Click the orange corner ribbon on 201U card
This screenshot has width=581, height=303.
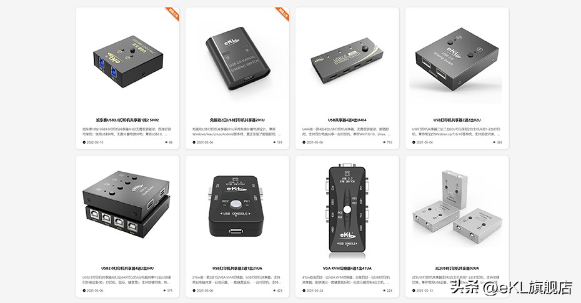pos(284,12)
